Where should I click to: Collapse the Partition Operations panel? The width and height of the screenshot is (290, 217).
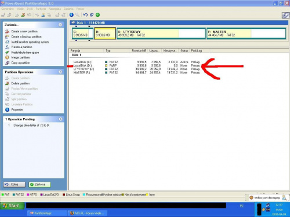click(60, 72)
